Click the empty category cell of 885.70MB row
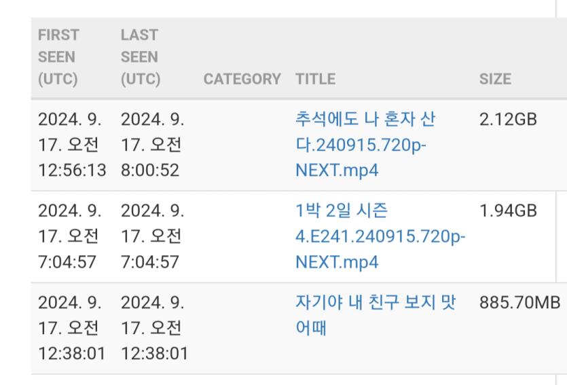567x385 pixels. (242, 328)
